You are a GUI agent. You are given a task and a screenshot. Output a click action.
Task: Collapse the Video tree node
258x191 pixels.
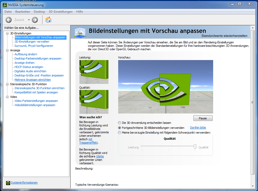click(7, 97)
